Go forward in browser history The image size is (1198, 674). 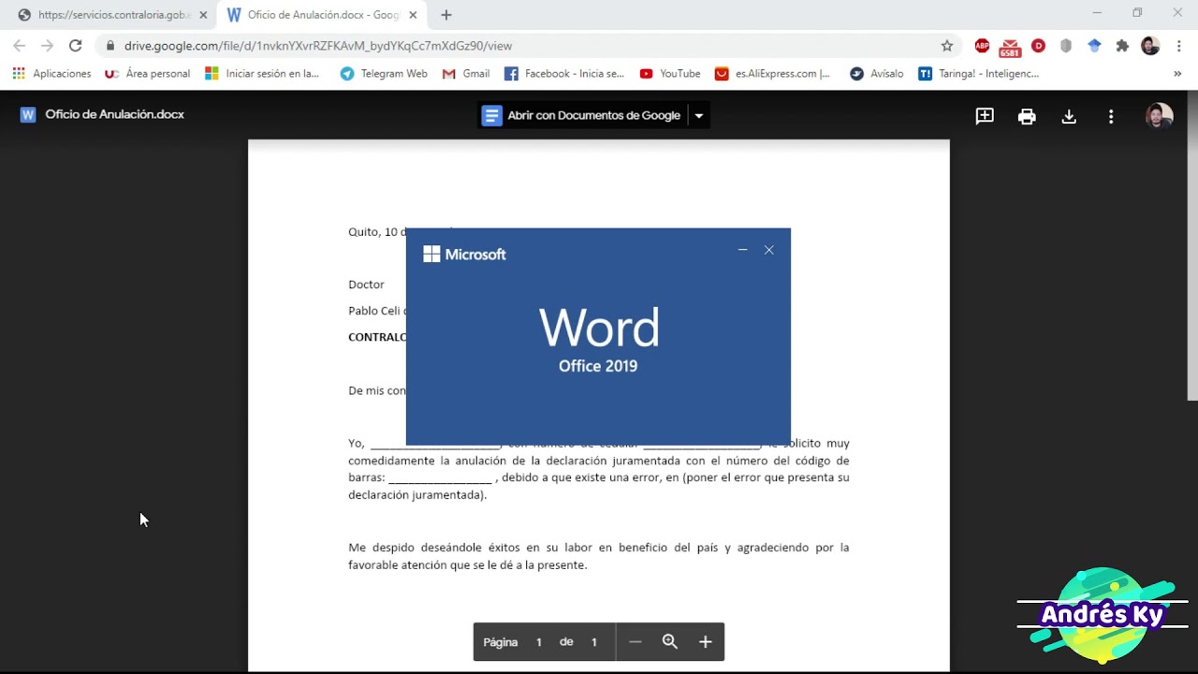pyautogui.click(x=48, y=45)
